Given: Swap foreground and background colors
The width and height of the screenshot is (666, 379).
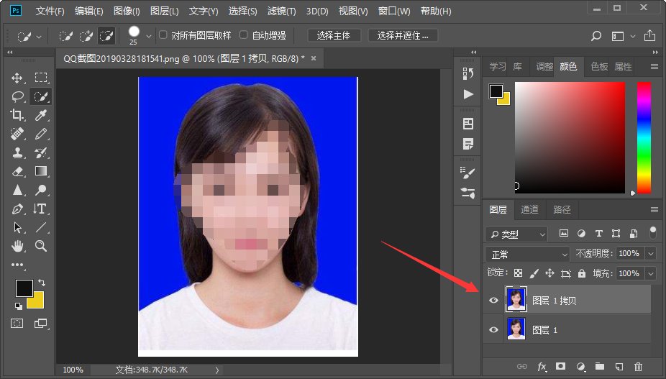Looking at the screenshot, I should 42,282.
